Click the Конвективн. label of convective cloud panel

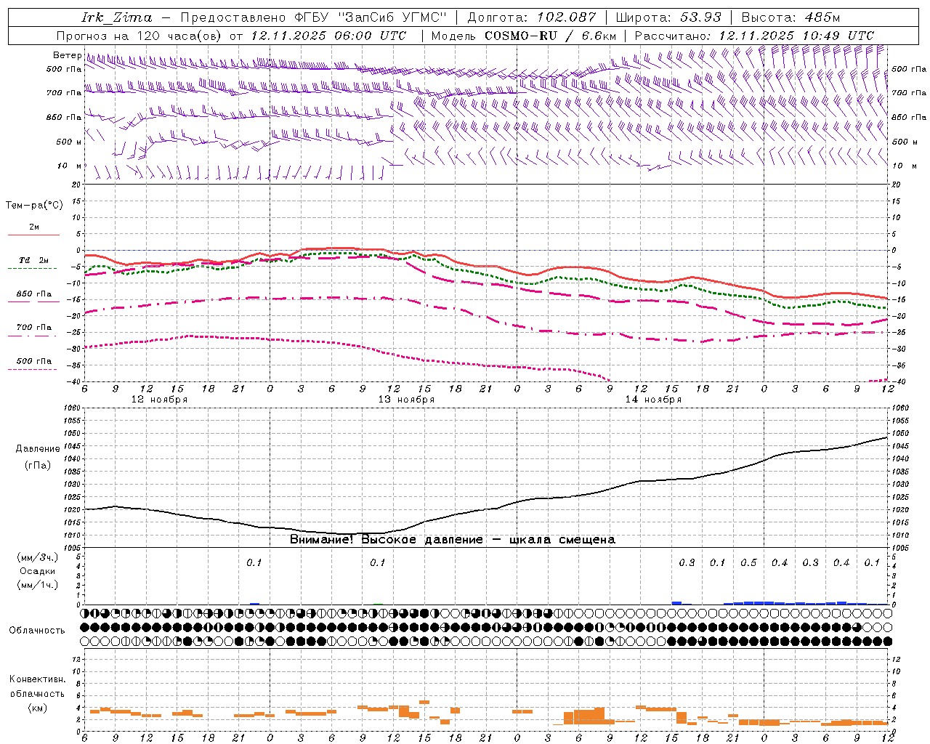pos(38,679)
